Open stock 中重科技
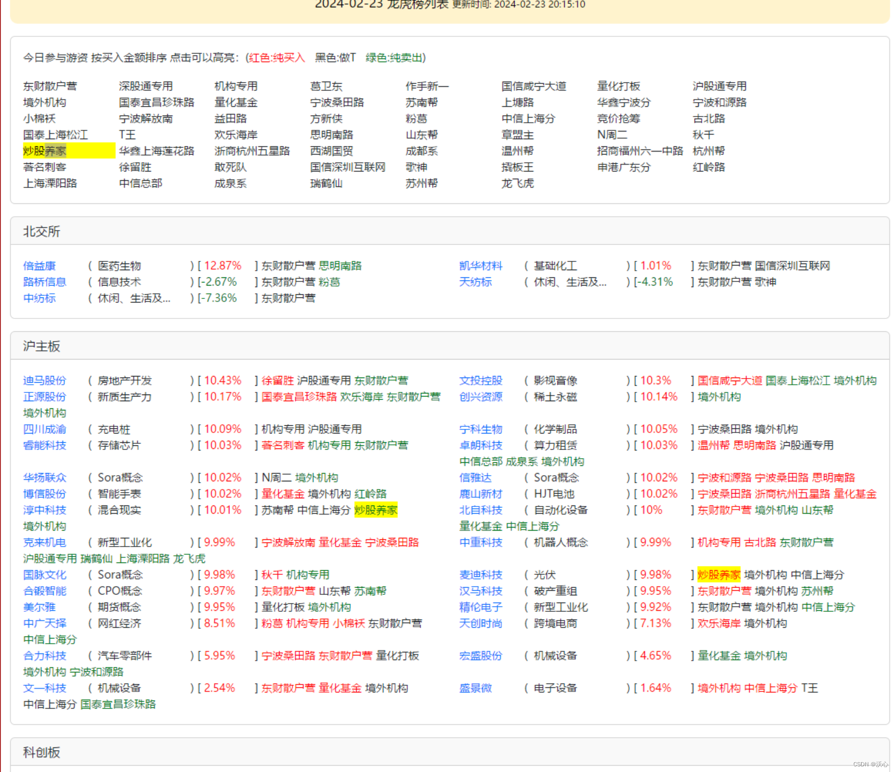896x772 pixels. 481,542
